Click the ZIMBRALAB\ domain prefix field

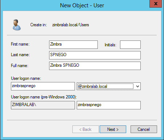click(x=43, y=105)
